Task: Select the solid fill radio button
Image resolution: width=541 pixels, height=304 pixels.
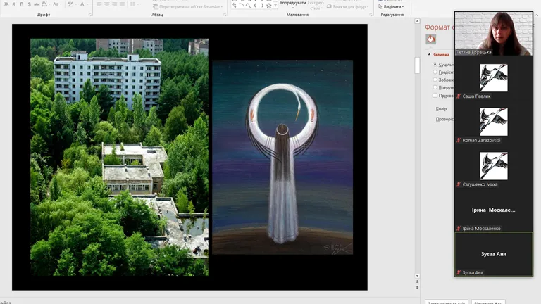Action: (435, 64)
